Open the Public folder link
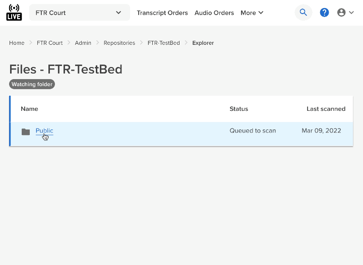Screen dimensions: 363x265 tap(44, 130)
